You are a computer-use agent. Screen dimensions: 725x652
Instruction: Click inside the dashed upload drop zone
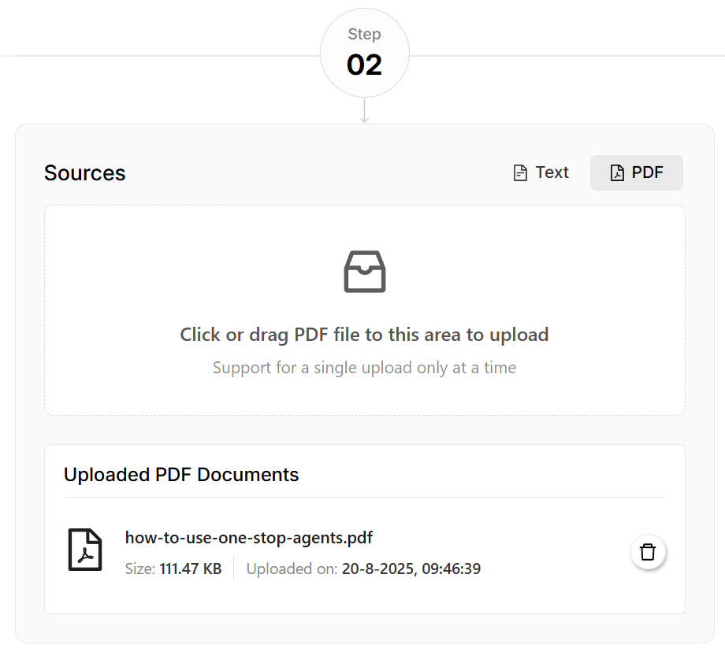[364, 310]
